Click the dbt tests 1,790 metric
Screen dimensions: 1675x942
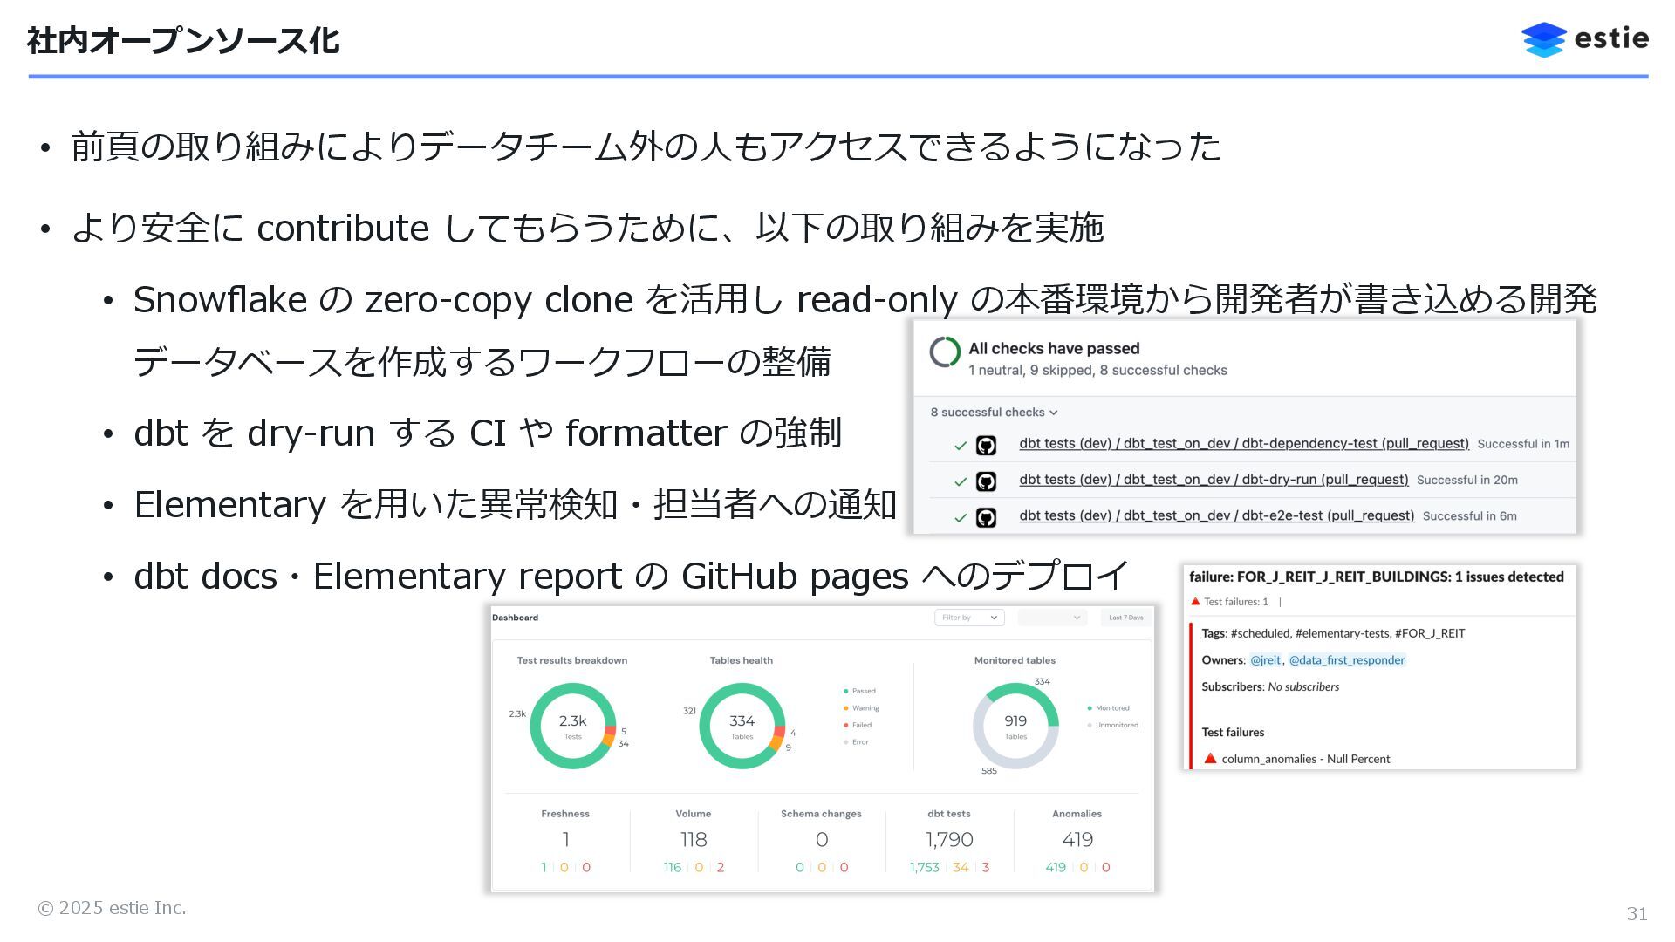pos(949,839)
